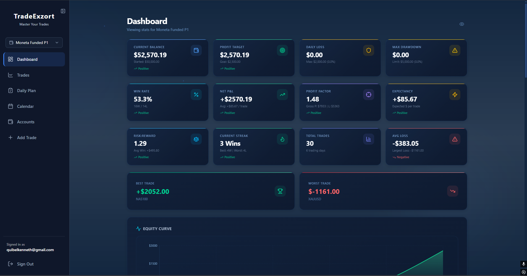Click the balance scale icon on Risk:Reward card

click(x=196, y=139)
